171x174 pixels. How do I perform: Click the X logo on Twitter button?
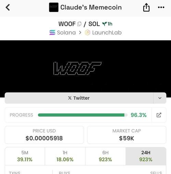click(70, 98)
